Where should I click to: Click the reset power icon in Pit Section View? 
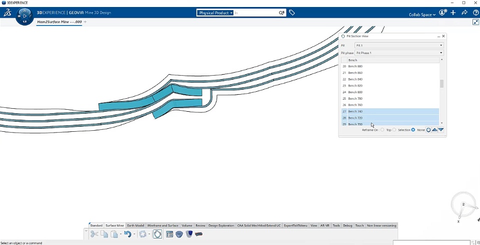click(428, 130)
